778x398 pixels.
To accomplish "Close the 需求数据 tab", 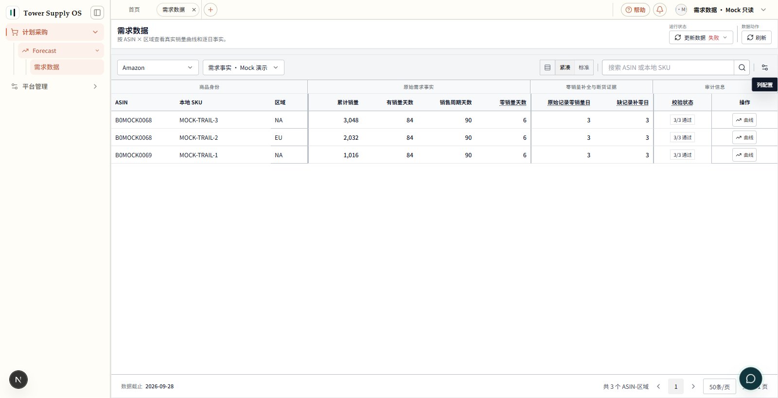I will click(x=194, y=10).
